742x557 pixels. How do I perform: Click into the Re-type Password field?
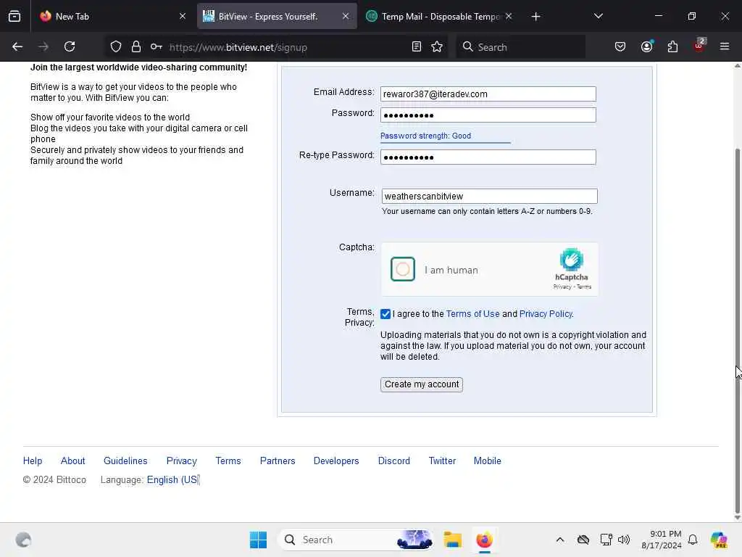488,157
